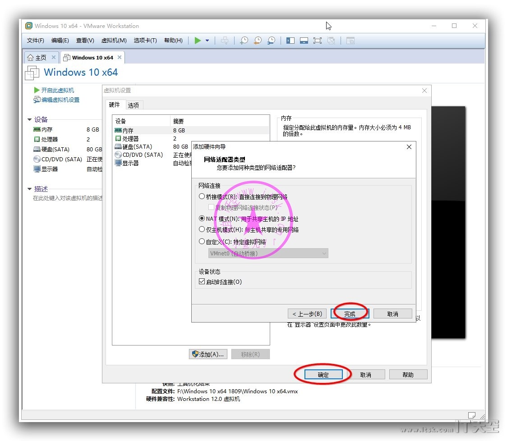Click the 在此处键入对该虚拟机的描述 description field

click(68, 198)
